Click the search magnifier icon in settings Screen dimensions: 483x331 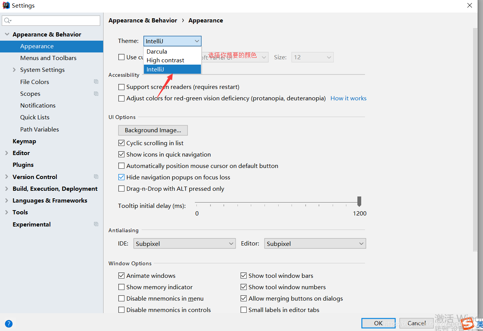(x=8, y=21)
